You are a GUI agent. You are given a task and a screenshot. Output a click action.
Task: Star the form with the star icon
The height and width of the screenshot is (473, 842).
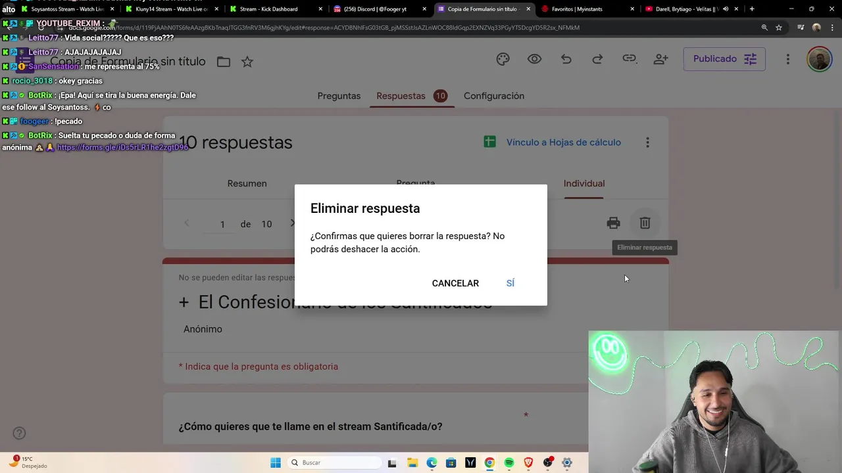click(x=247, y=61)
